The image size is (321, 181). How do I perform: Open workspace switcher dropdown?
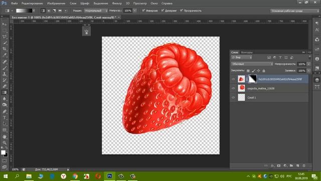294,11
